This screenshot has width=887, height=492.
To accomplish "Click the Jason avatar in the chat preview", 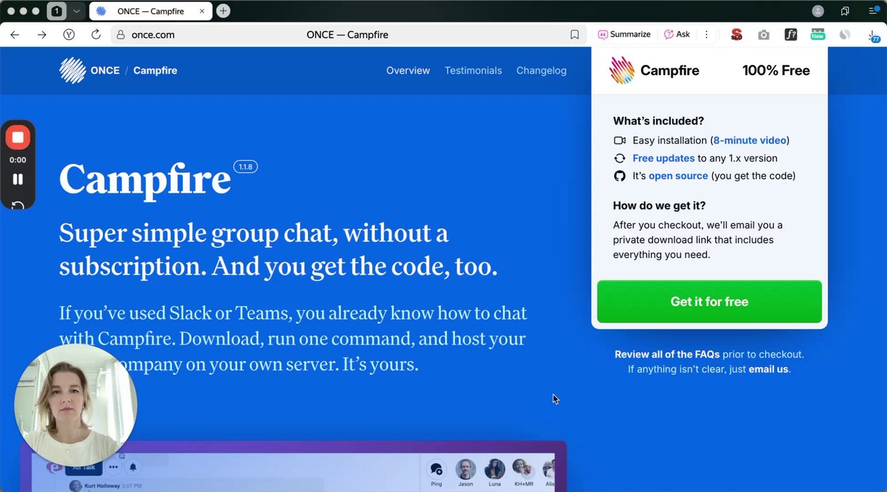I will (x=466, y=469).
